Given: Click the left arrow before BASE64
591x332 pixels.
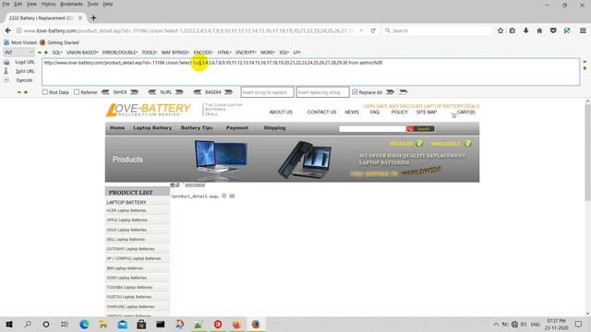Looking at the screenshot, I should pos(197,92).
